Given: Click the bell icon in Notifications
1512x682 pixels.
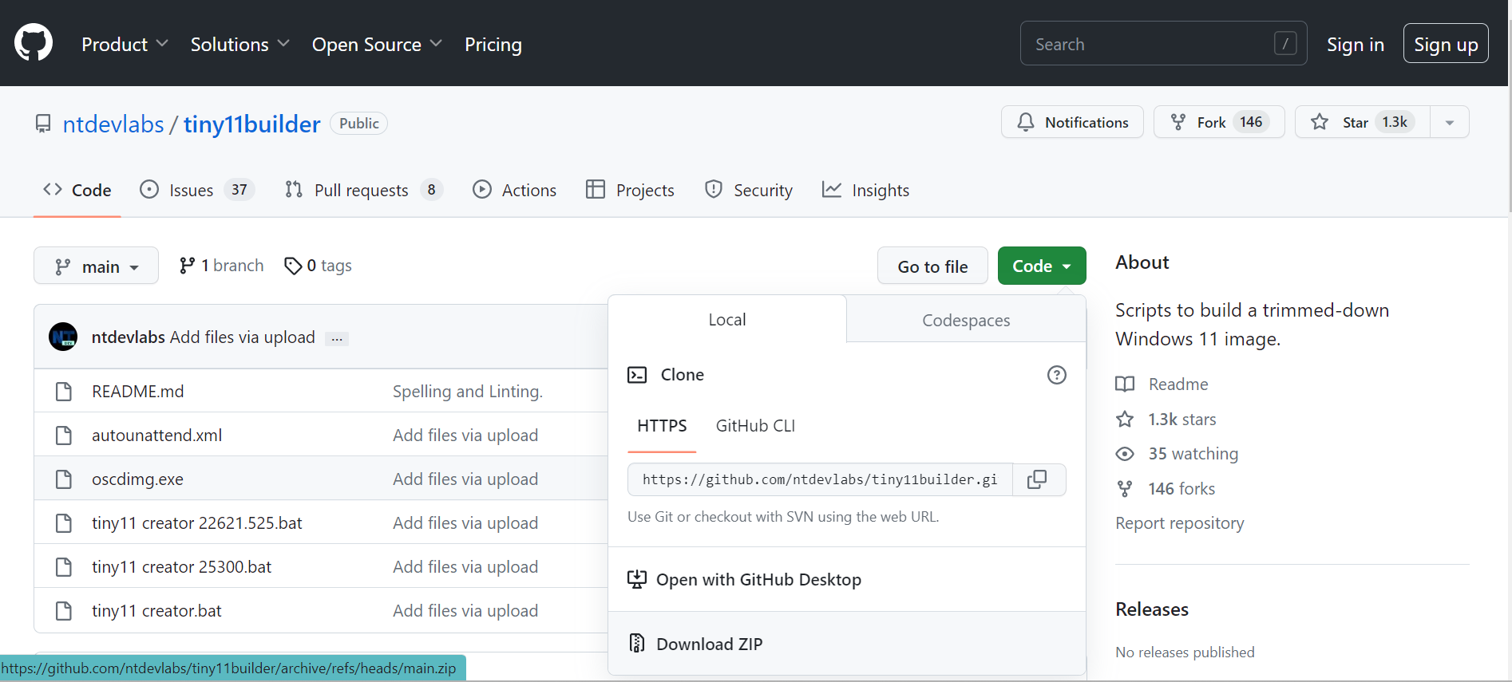Looking at the screenshot, I should tap(1026, 122).
